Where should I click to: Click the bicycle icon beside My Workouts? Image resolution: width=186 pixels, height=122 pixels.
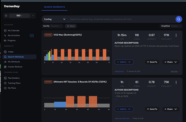pos(5,62)
